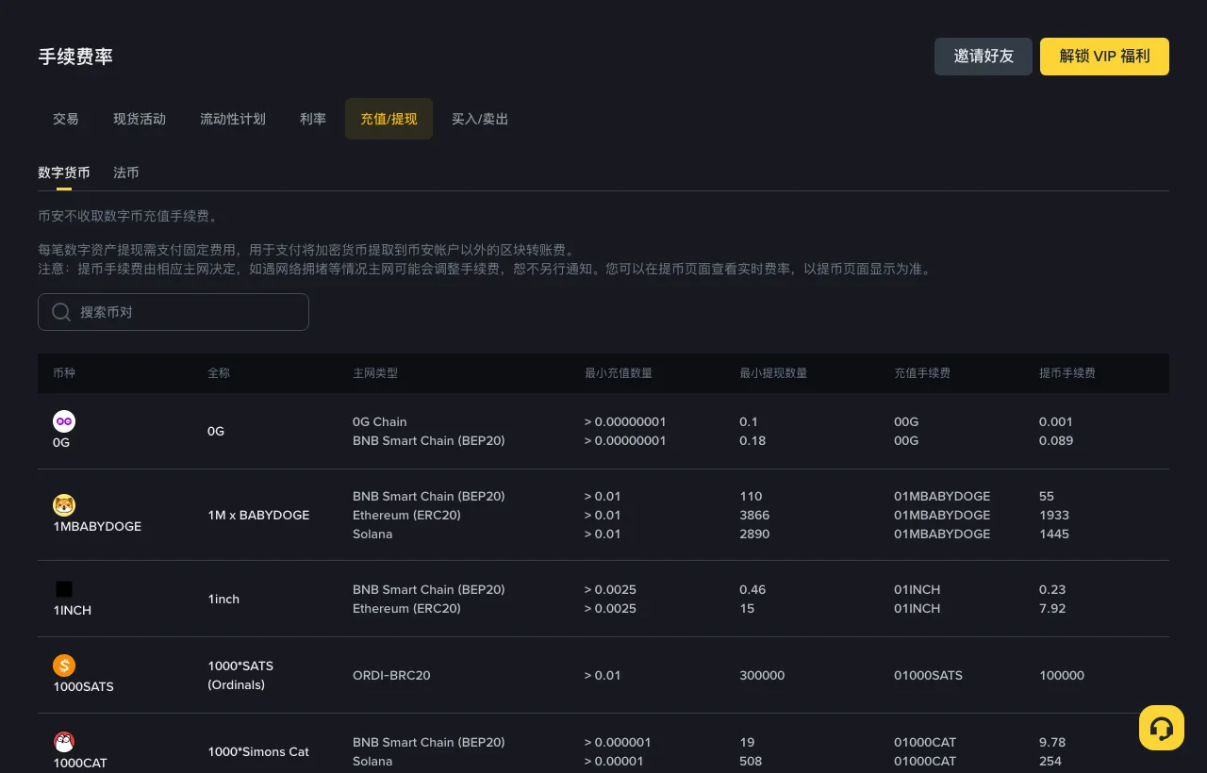Click the 邀请好友 button
Screen dimensions: 1207x773
point(984,57)
